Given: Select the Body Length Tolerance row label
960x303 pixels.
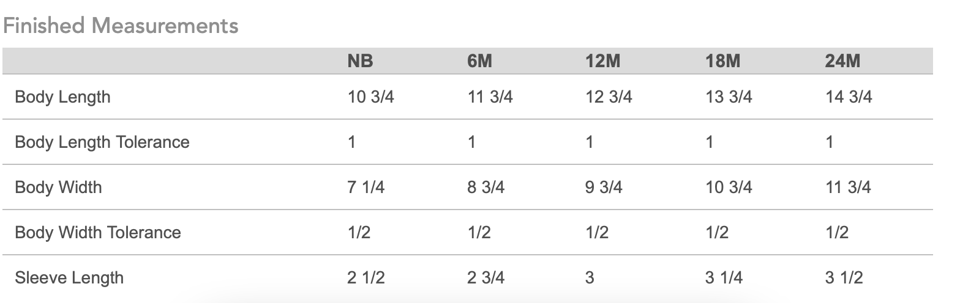Looking at the screenshot, I should pos(102,142).
